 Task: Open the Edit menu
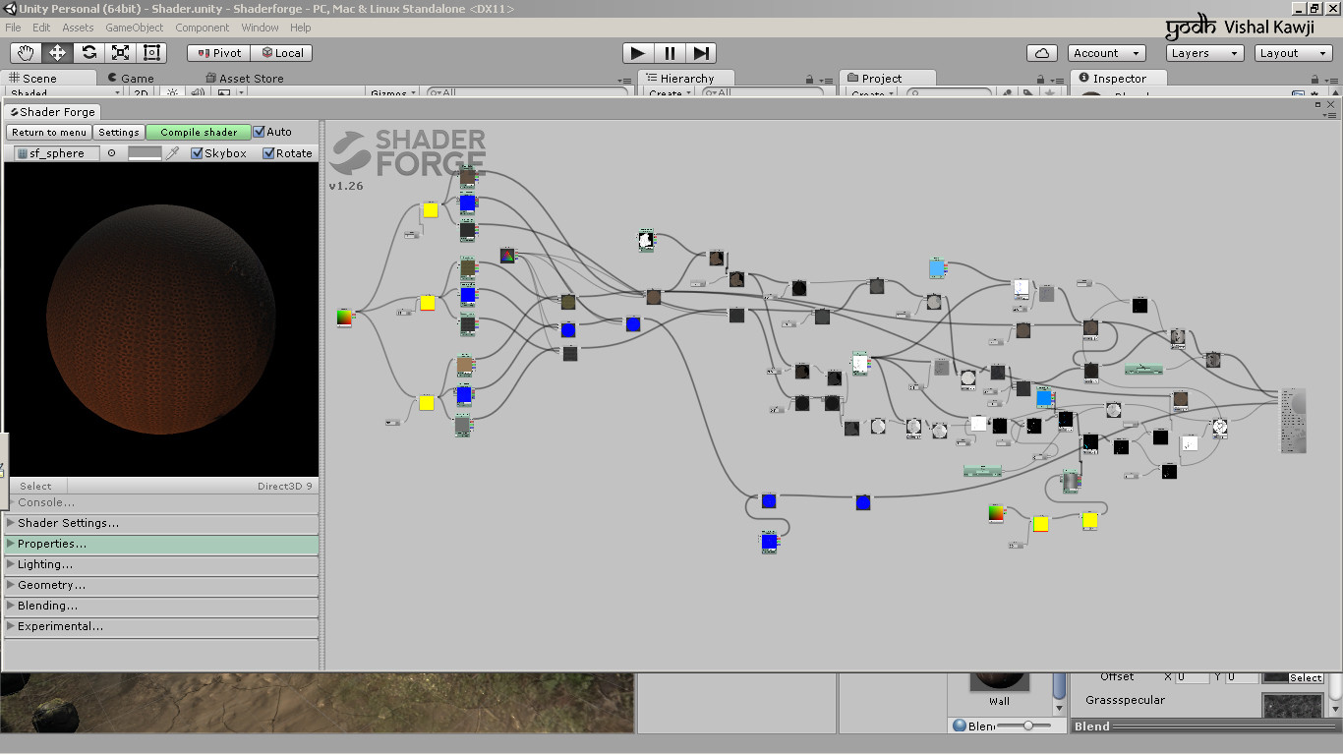tap(41, 28)
